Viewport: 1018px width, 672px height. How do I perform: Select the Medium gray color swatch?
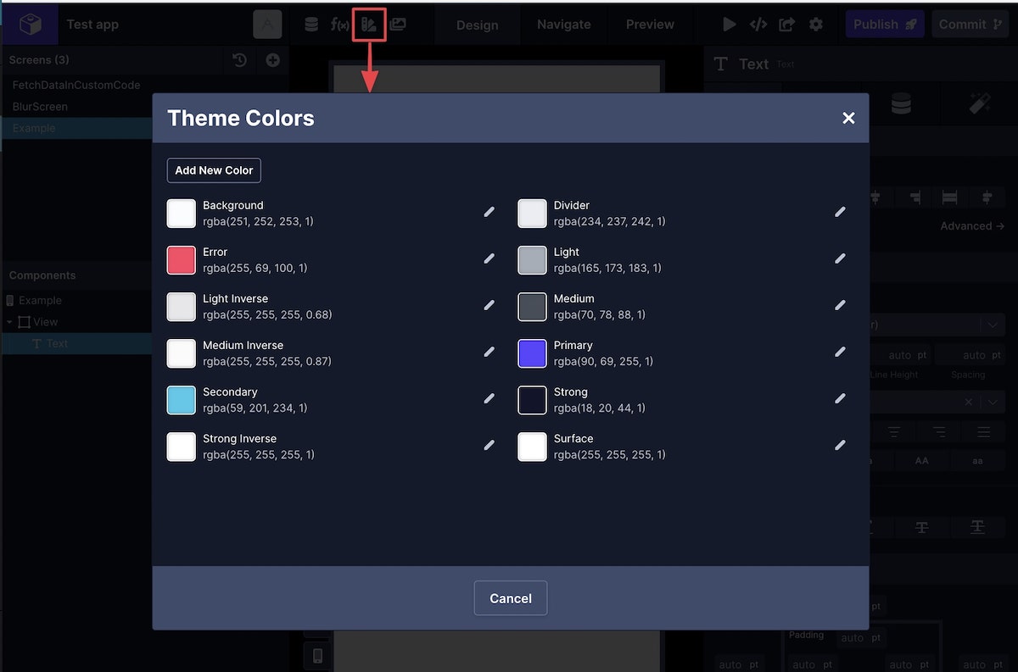pyautogui.click(x=532, y=307)
